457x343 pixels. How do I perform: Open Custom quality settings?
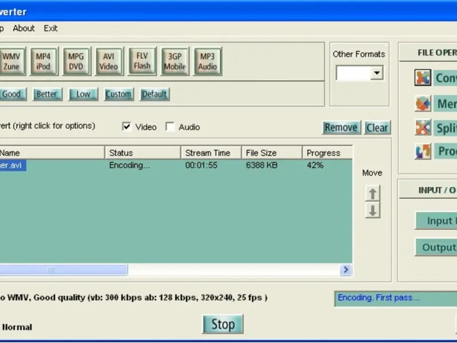(x=119, y=94)
